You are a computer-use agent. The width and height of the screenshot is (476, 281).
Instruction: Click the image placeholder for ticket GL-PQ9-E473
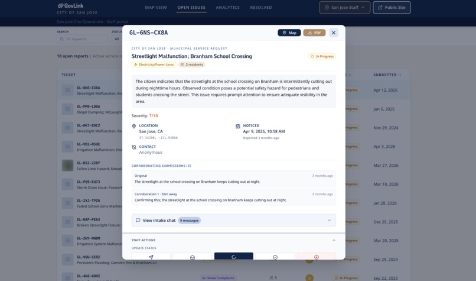tap(68, 185)
